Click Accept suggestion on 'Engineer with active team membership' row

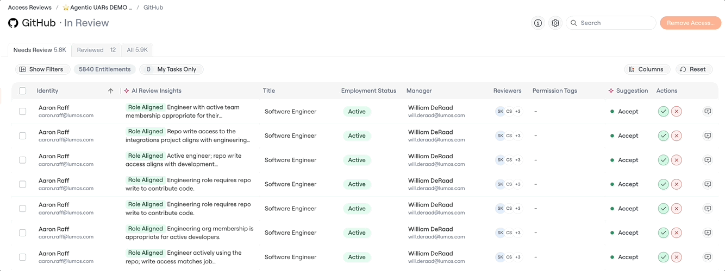tap(628, 112)
